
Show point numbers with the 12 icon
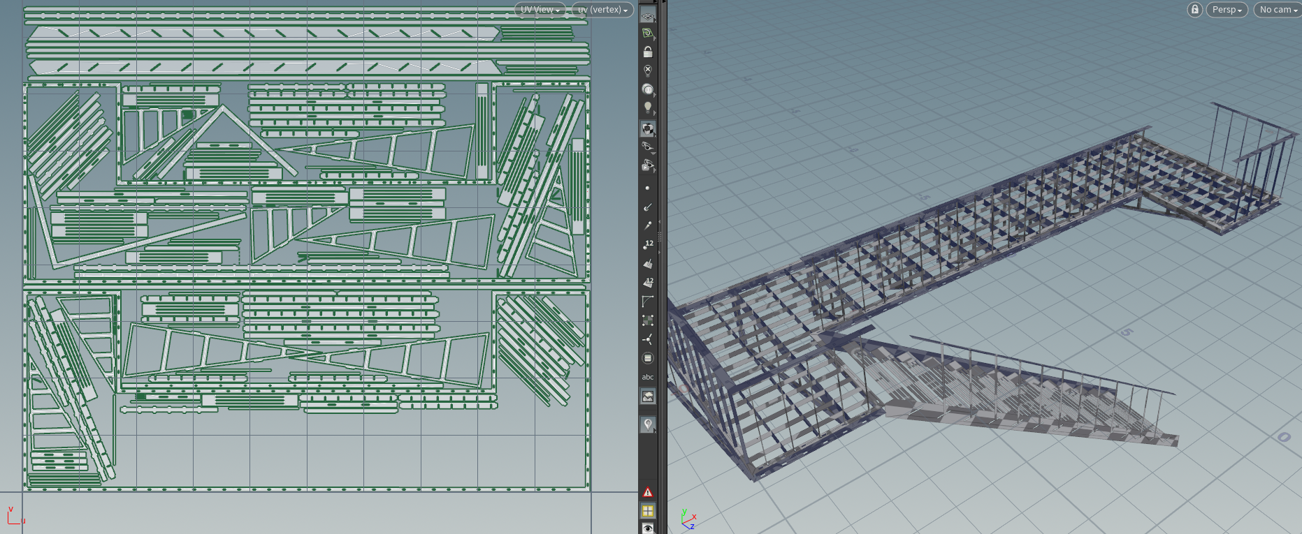coord(648,245)
